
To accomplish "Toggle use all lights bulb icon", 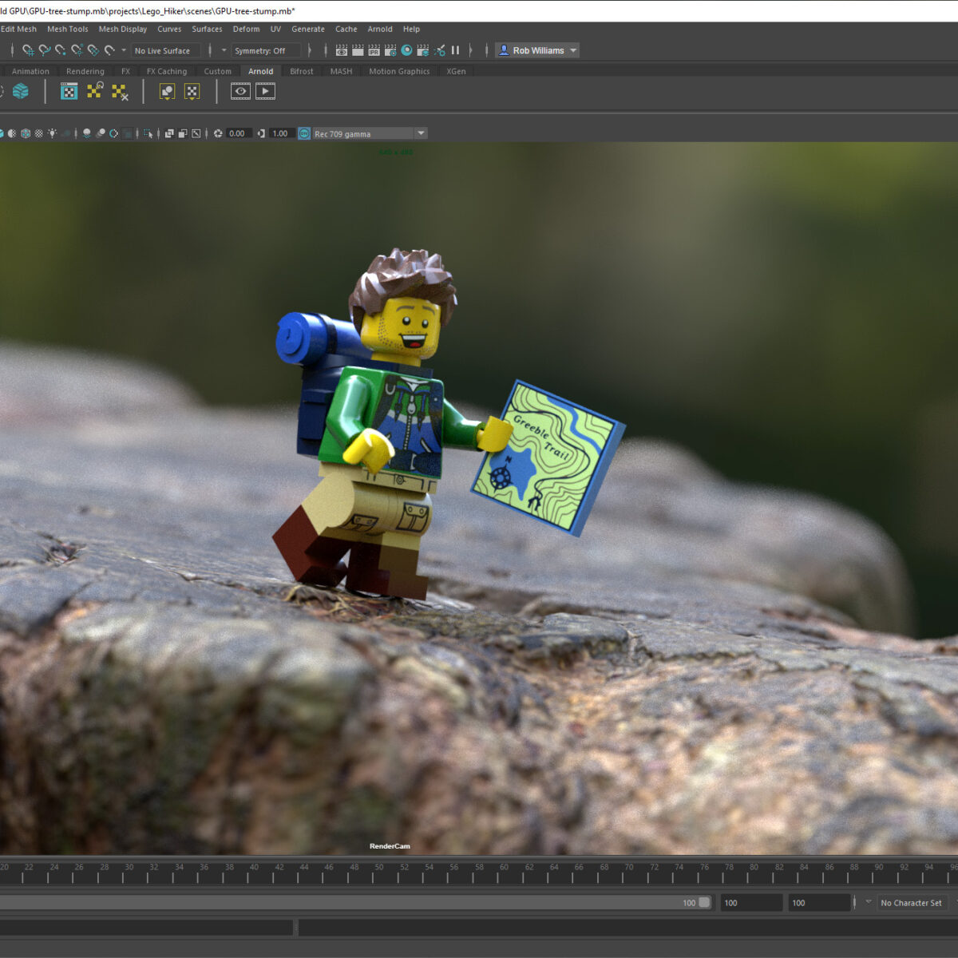I will [52, 133].
